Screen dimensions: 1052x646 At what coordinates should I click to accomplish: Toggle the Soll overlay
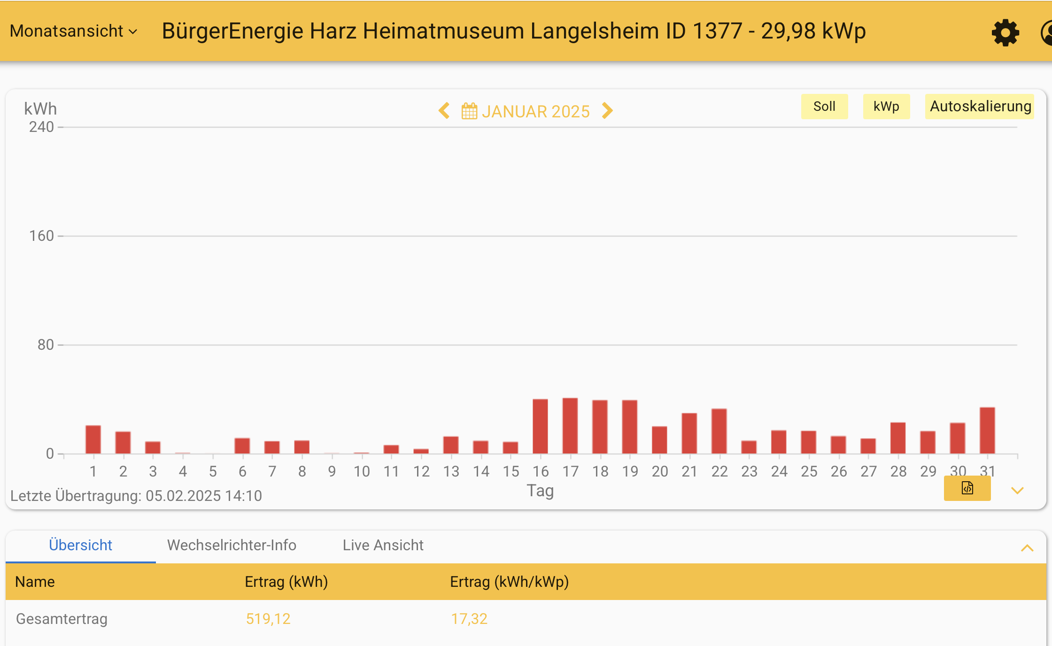click(824, 106)
